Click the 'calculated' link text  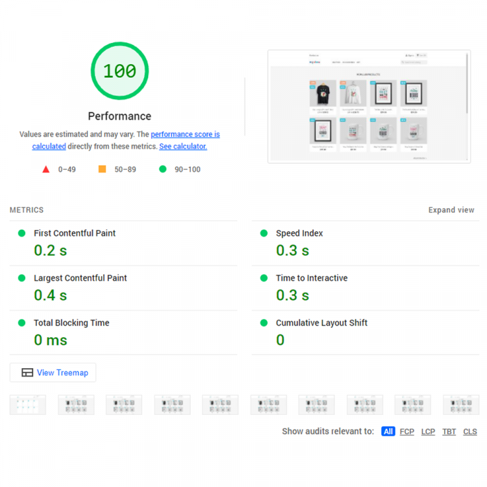coord(49,146)
